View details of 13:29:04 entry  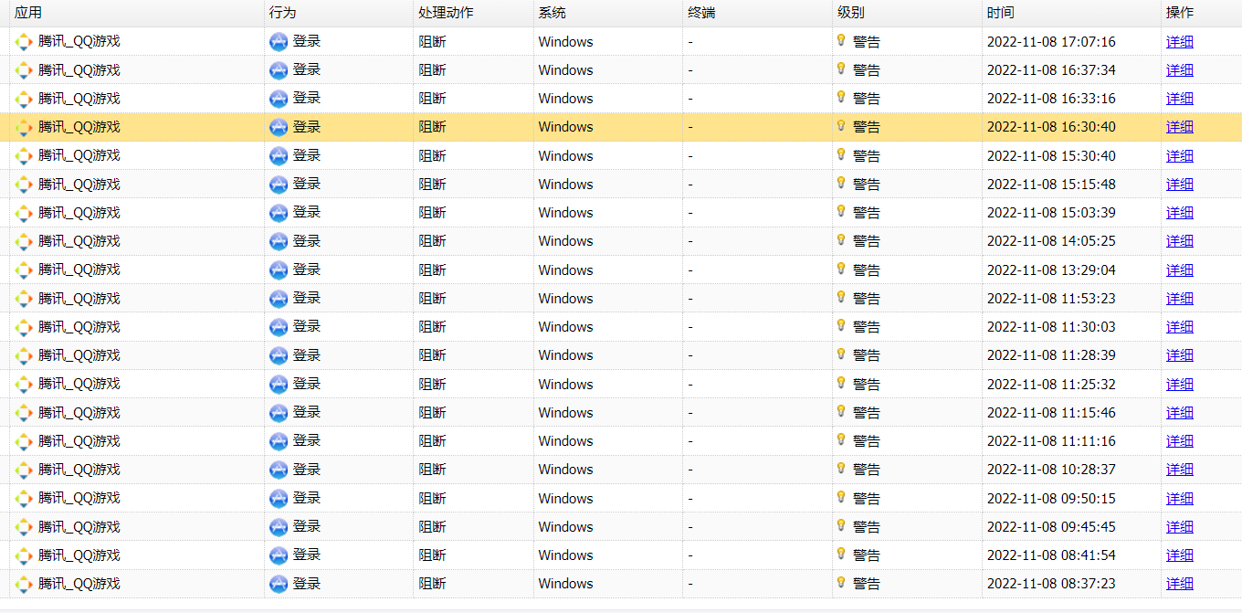pos(1180,270)
